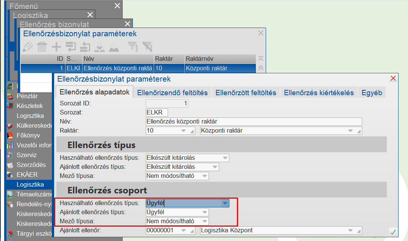The image size is (408, 241).
Task: Switch to Ellenőrizendő feltöltés tab
Action: point(172,93)
